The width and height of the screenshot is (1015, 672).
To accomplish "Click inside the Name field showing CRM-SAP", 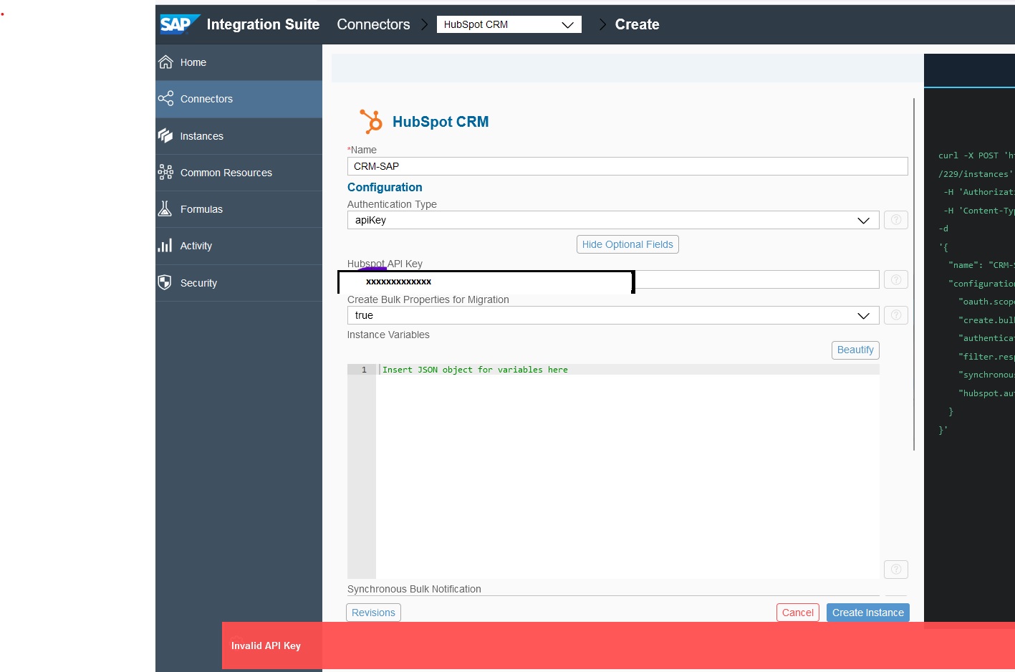I will pos(627,165).
